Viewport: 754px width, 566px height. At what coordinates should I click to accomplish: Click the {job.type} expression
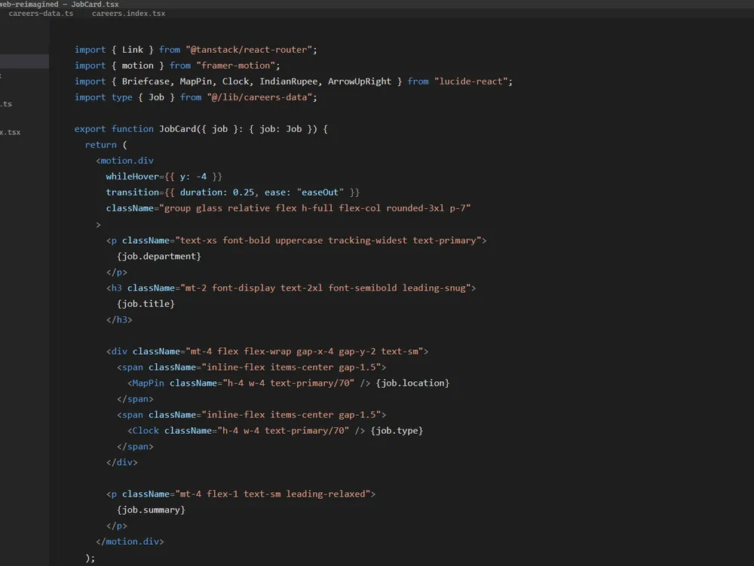[397, 431]
